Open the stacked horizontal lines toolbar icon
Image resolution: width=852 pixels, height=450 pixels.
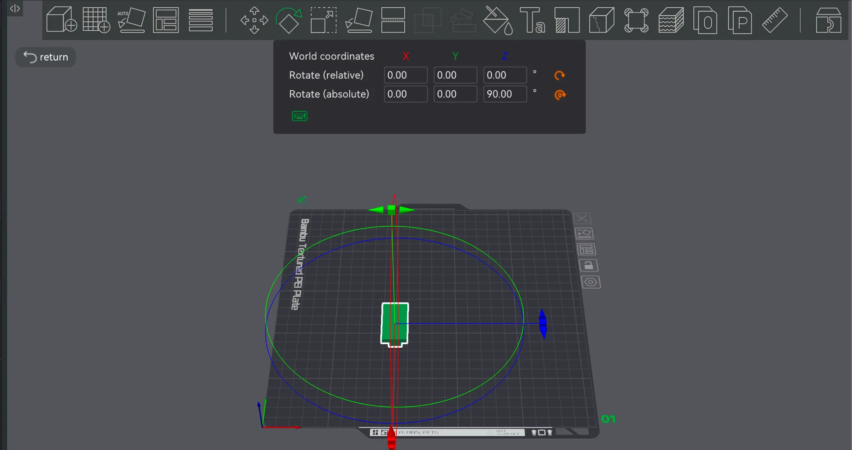click(x=201, y=20)
